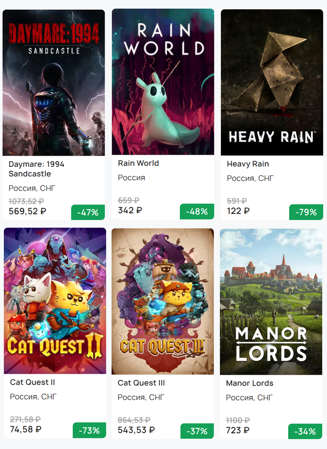Click the 723 ₽ Manor Lords price
Viewport: 327px width, 449px height.
tap(238, 430)
